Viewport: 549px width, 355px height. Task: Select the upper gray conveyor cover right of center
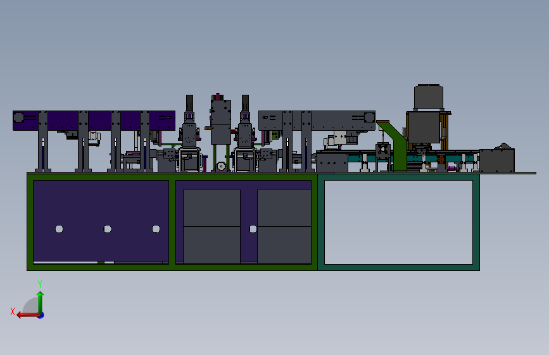click(317, 121)
